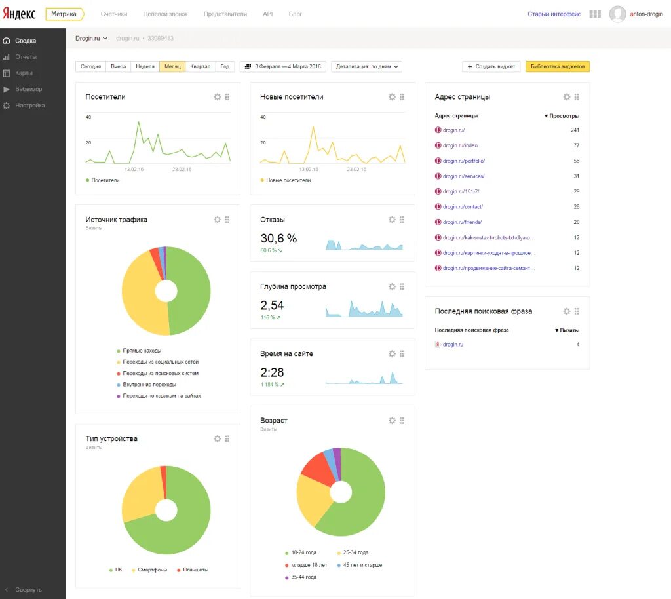Open date range 3 Февраля — 4 Марта 2016
The width and height of the screenshot is (671, 599).
(x=283, y=66)
